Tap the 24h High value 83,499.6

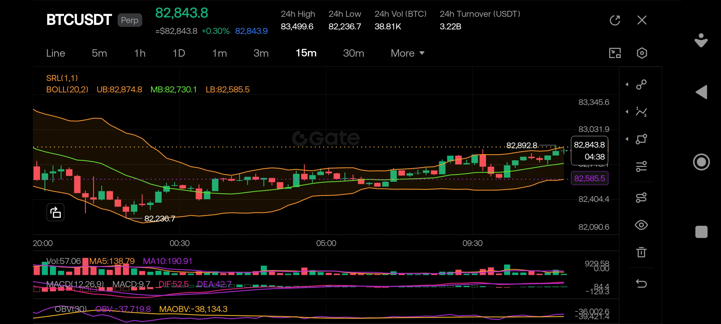(297, 27)
